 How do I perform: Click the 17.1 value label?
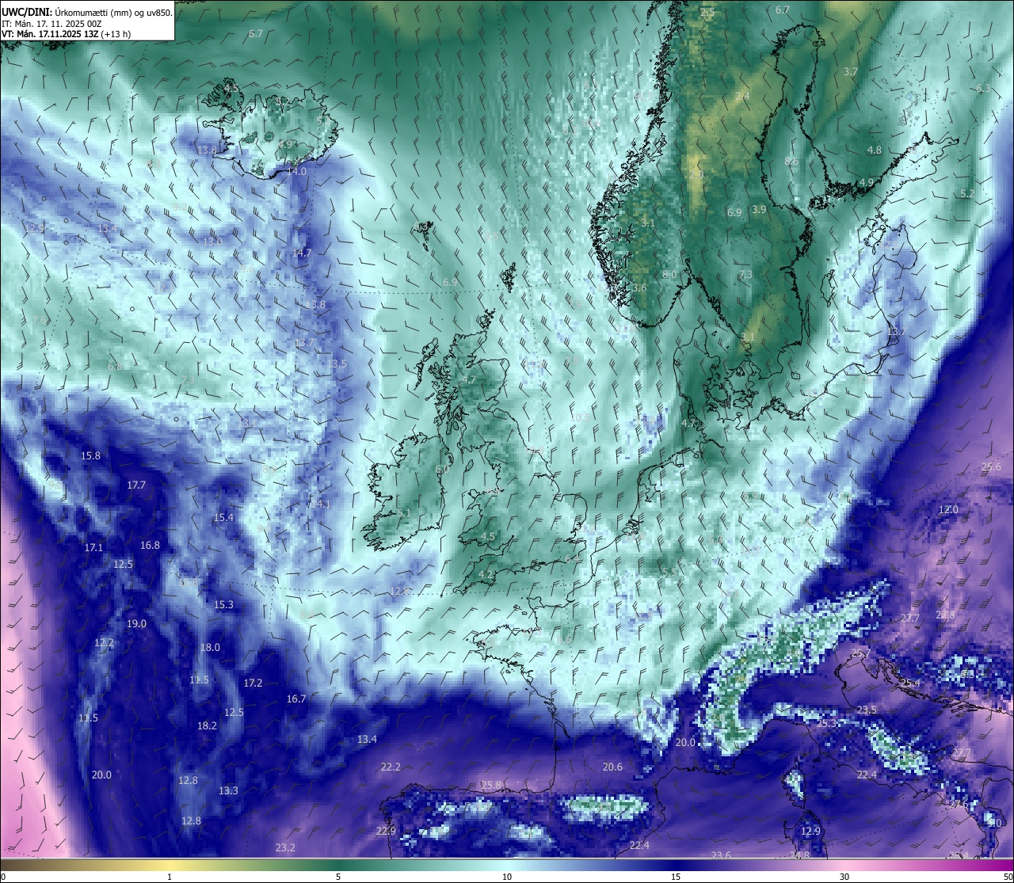click(x=93, y=548)
